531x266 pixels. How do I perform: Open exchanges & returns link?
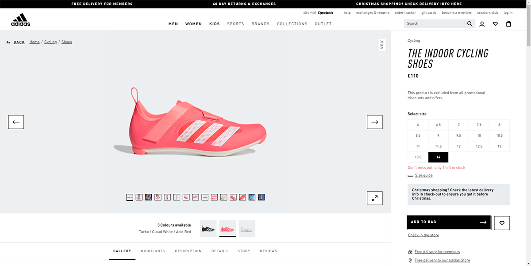373,13
